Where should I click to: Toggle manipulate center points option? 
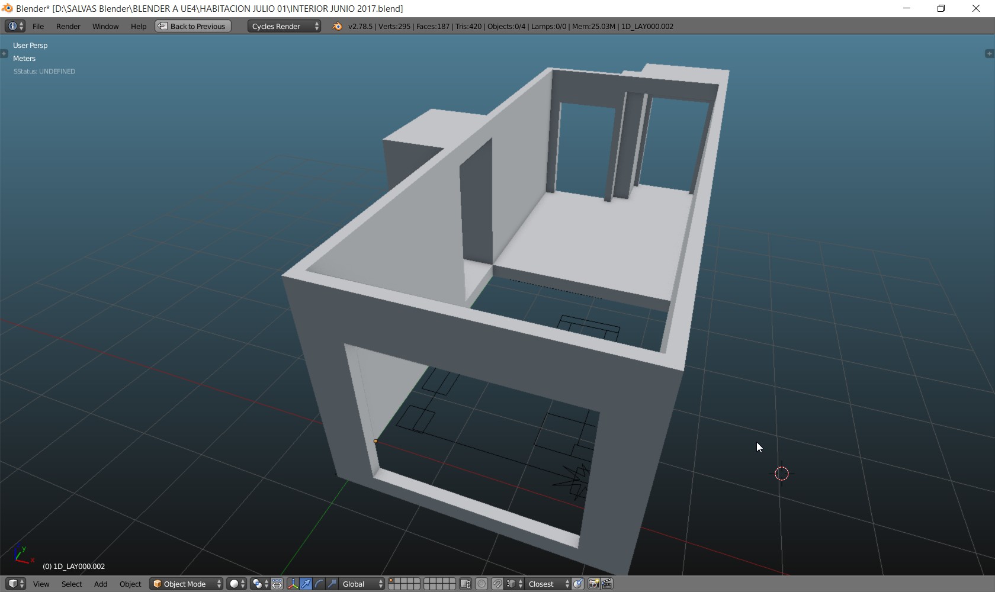(277, 584)
